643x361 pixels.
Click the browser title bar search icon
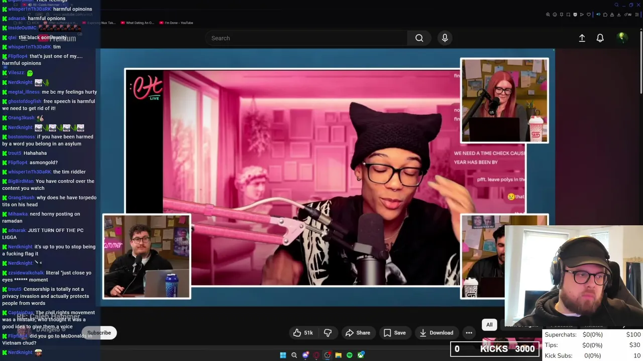[616, 5]
